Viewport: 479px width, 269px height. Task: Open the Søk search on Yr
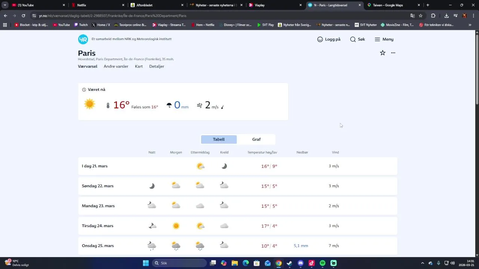pyautogui.click(x=357, y=39)
